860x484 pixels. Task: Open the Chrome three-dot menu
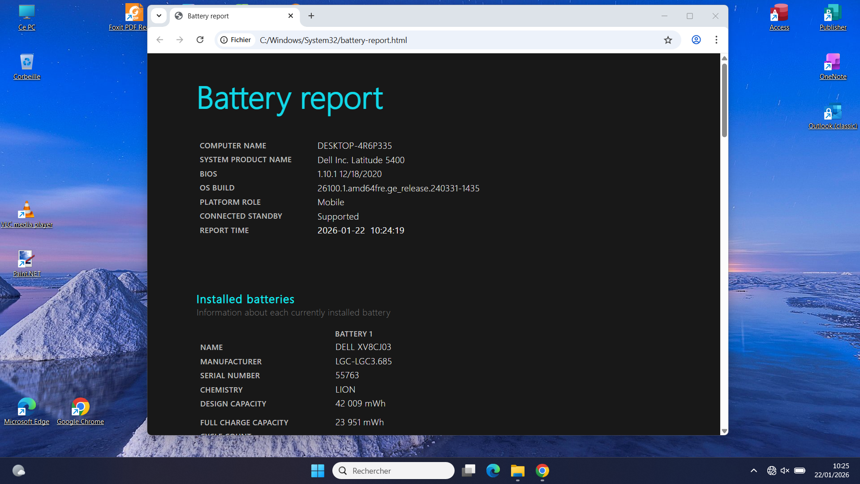coord(716,40)
